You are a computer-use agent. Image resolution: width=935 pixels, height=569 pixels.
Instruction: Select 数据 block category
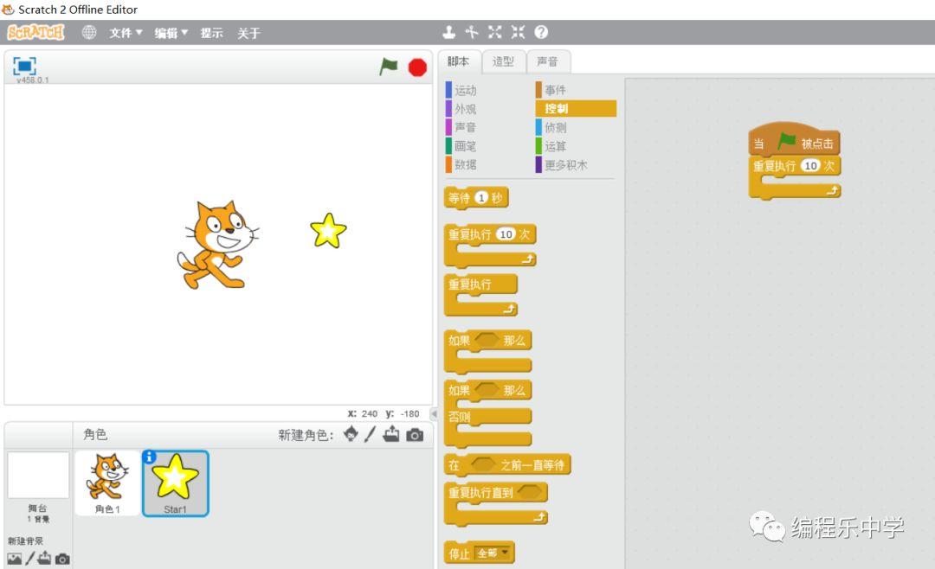tap(461, 164)
